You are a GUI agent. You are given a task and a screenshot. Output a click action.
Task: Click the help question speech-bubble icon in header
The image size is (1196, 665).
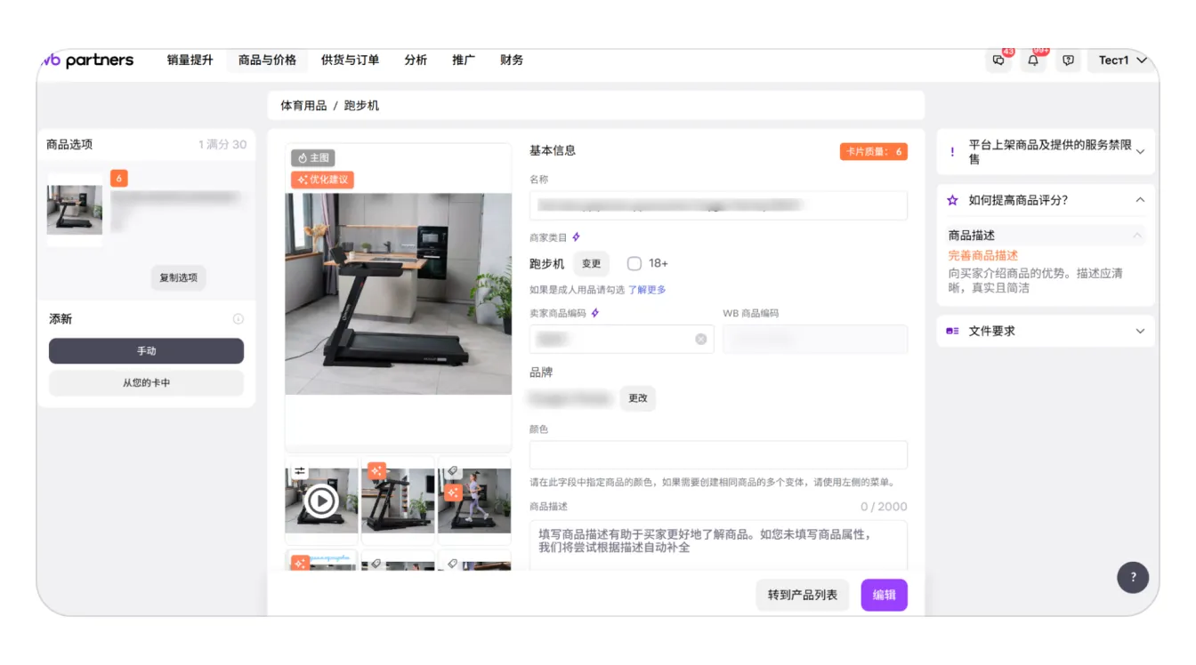(1068, 60)
